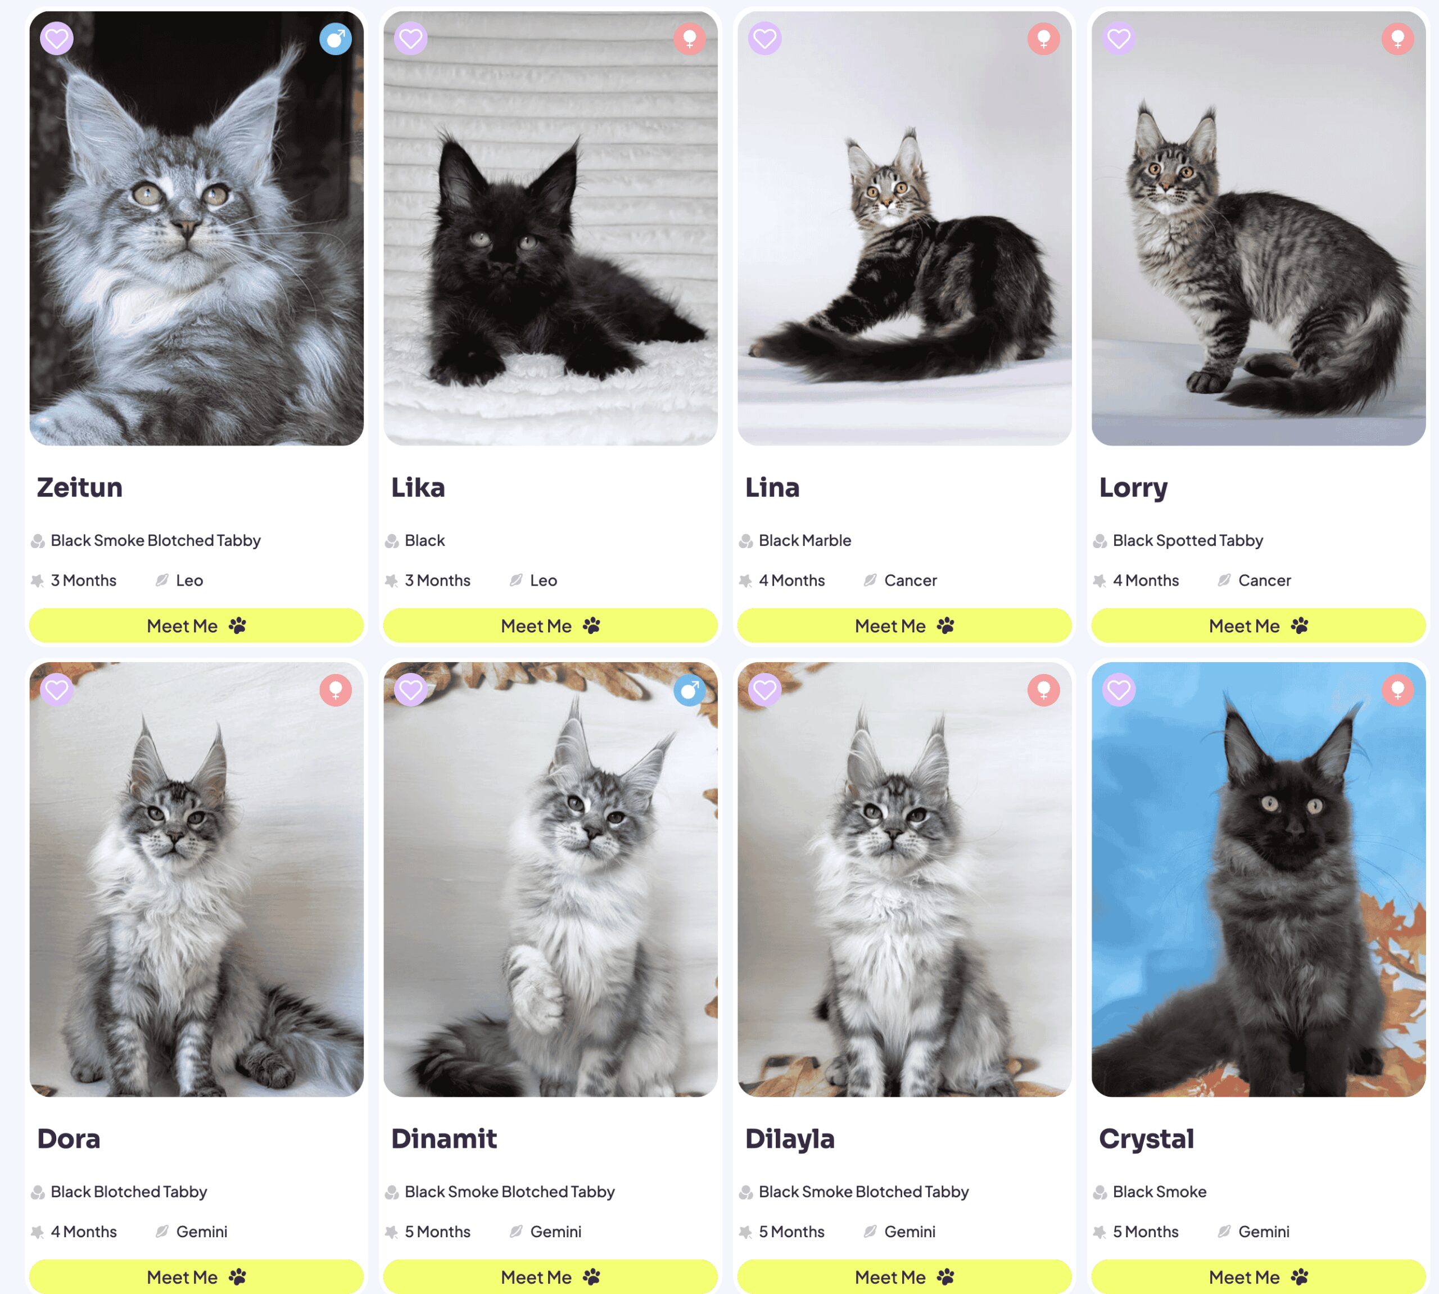Select Dilayla's kitten photo
The width and height of the screenshot is (1439, 1294).
pos(904,880)
